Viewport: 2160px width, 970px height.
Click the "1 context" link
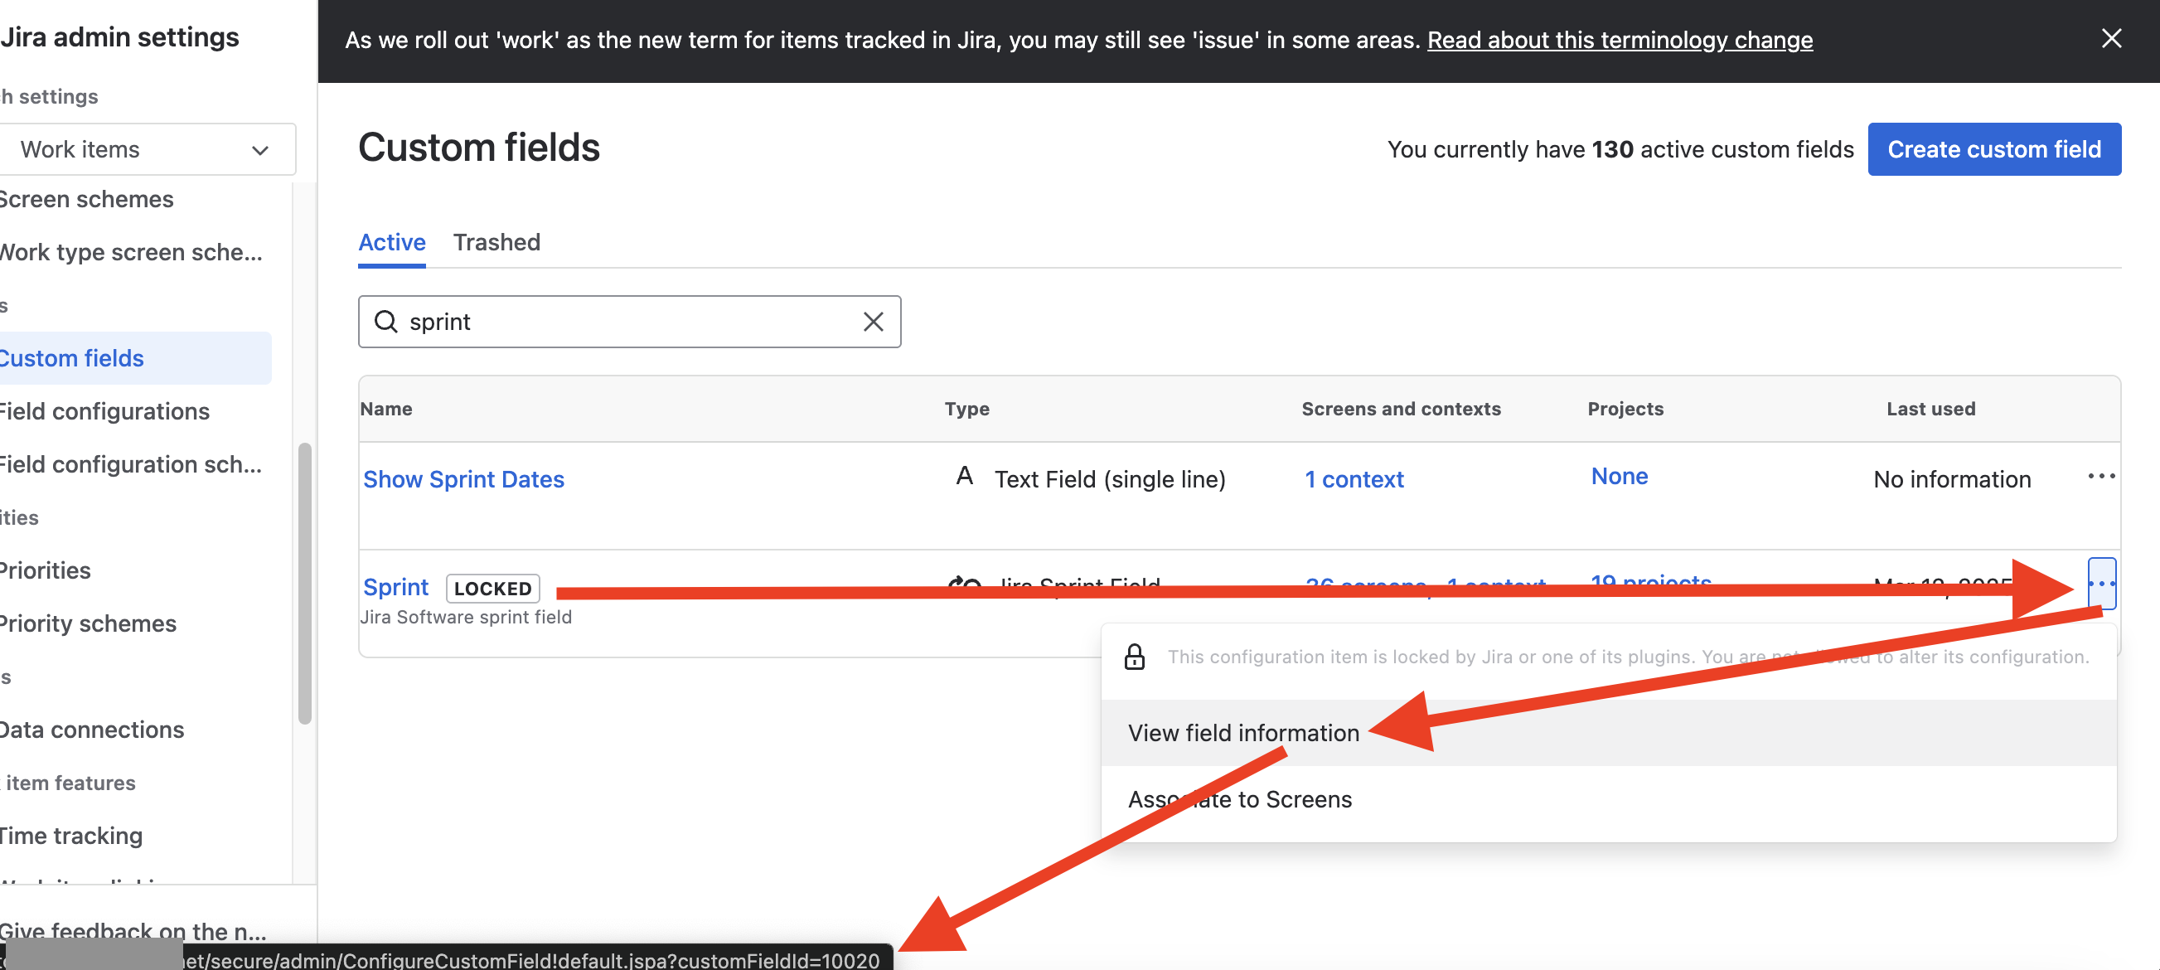click(x=1354, y=478)
